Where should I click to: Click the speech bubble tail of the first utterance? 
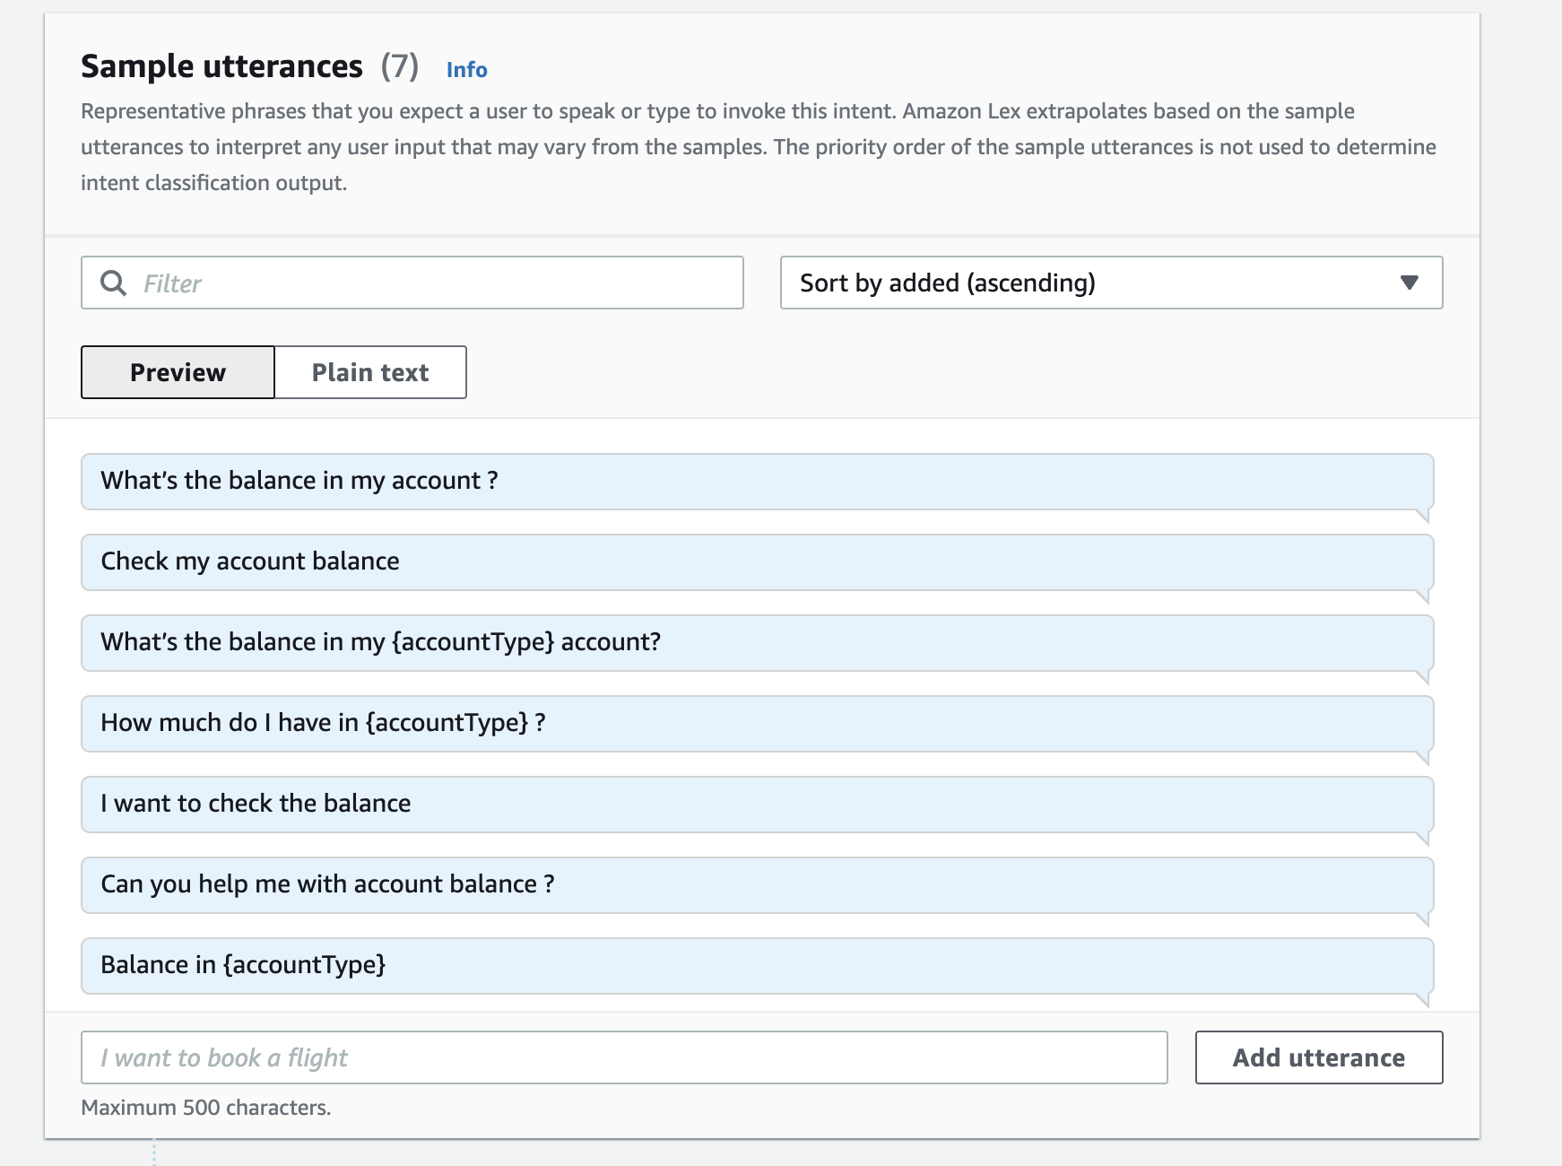click(x=1421, y=516)
